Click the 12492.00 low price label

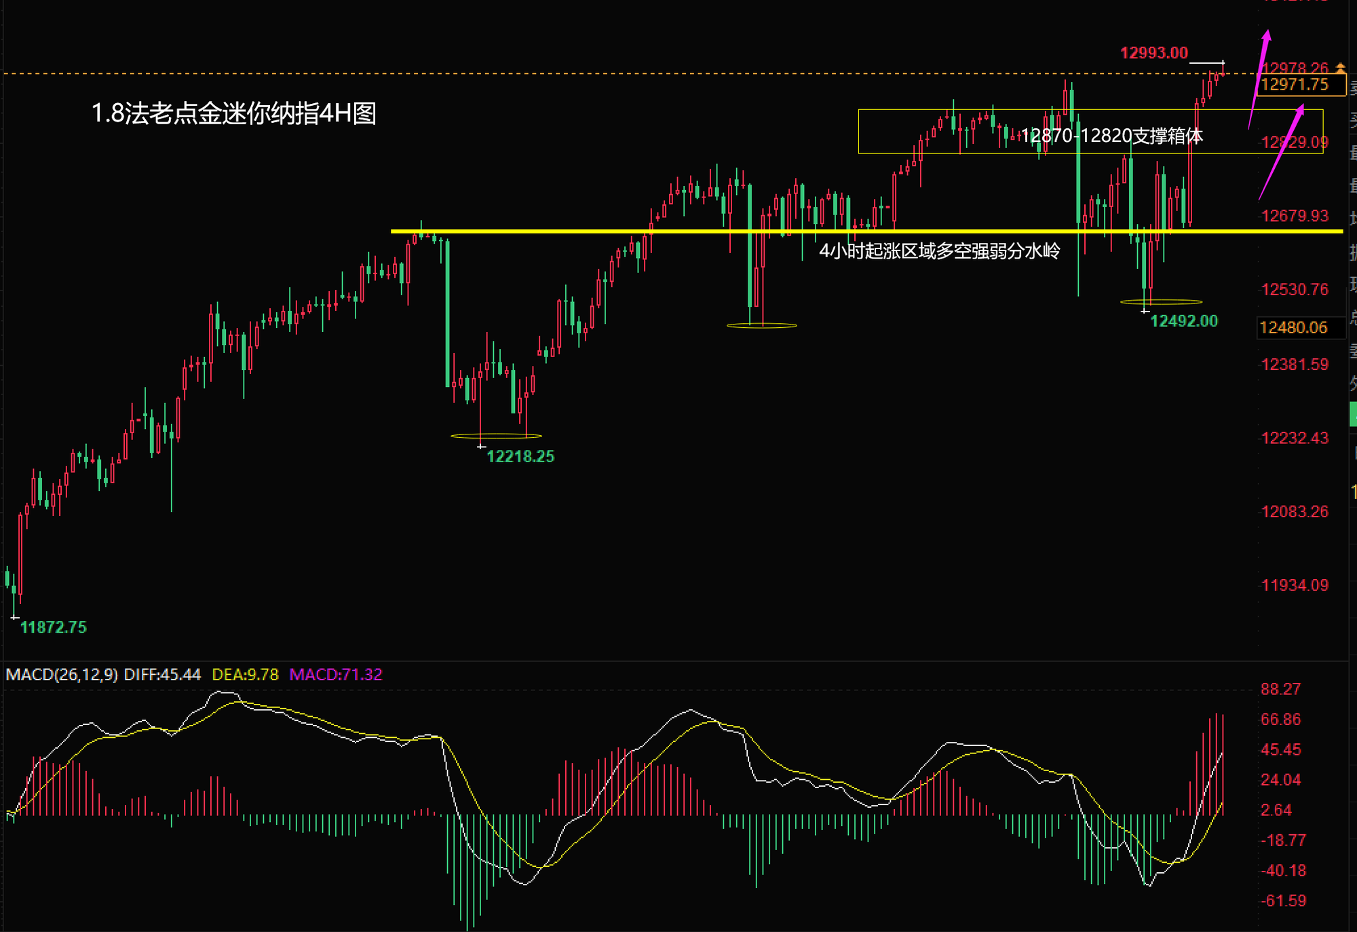coord(1184,321)
